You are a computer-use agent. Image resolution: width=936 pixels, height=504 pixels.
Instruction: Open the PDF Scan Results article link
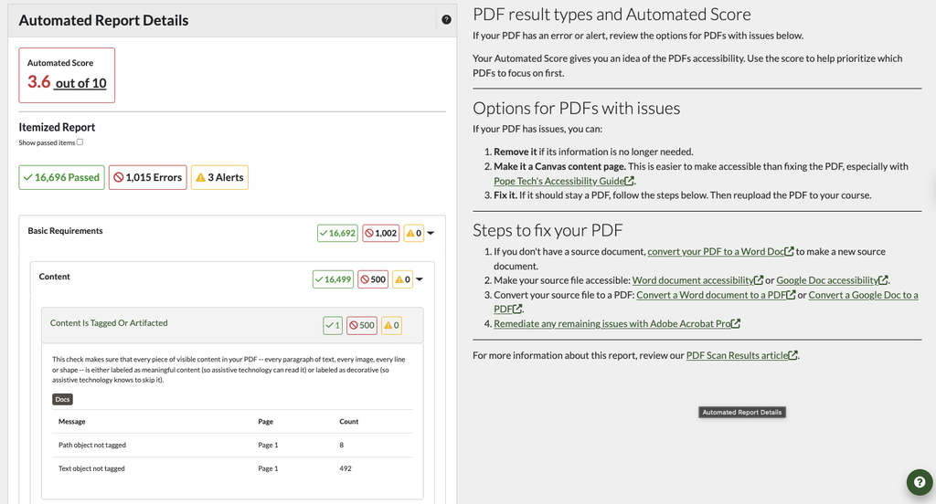pos(741,355)
